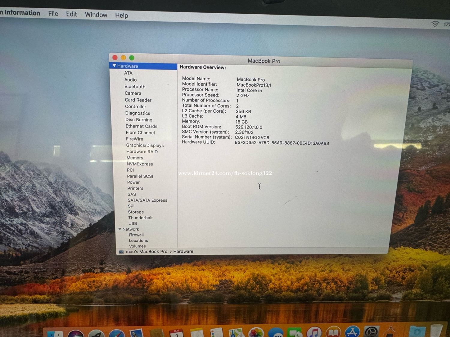Select Printers in the sidebar
Viewport: 450px width, 337px height.
(135, 188)
